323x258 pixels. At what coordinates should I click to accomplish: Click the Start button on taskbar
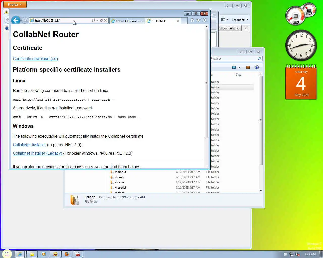(7, 254)
